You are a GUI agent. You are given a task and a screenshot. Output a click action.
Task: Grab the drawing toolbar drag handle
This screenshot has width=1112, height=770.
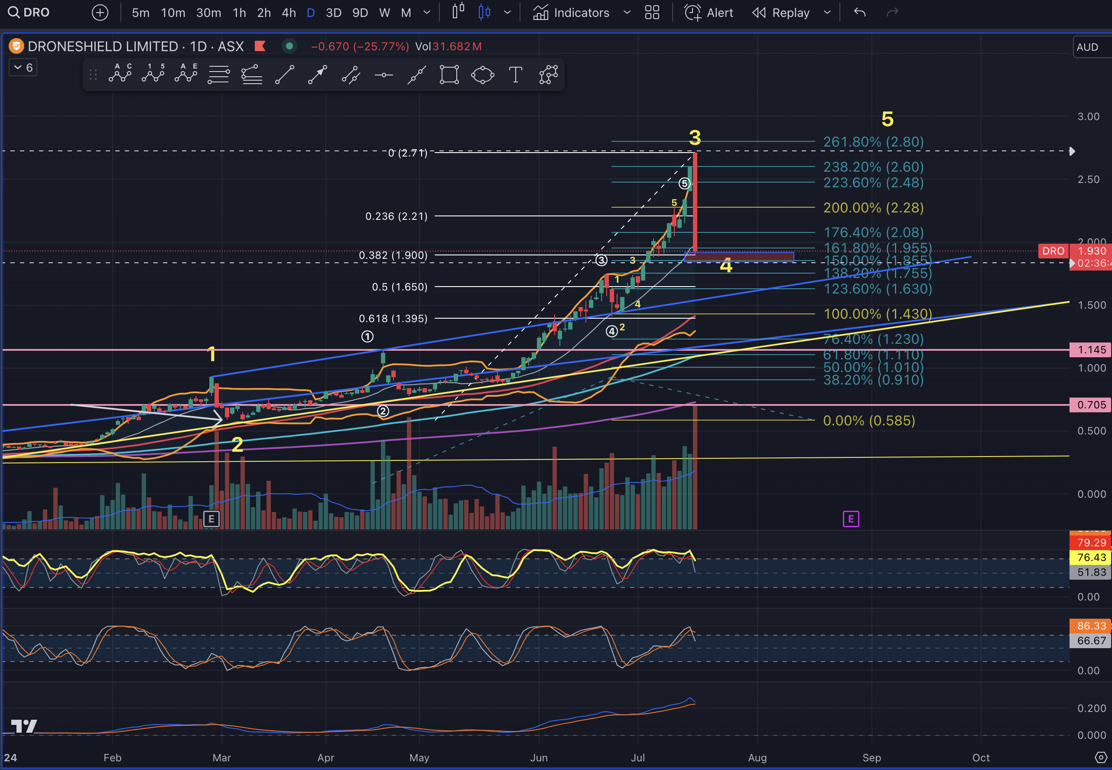93,75
